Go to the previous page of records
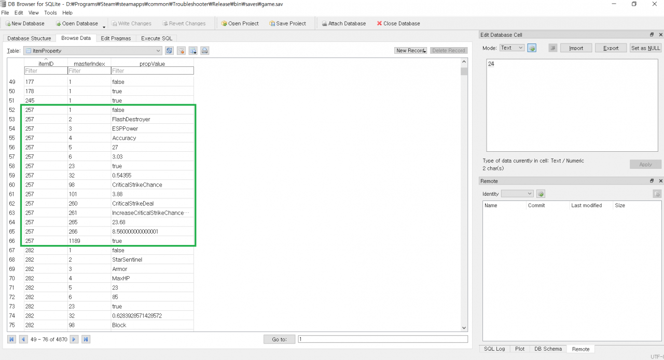 (x=23, y=339)
